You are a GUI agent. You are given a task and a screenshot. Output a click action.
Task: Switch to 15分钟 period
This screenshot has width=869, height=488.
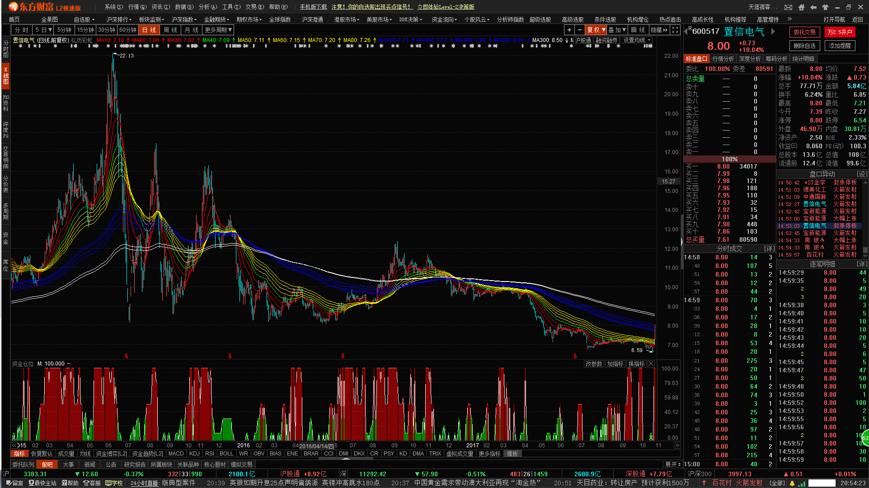[85, 30]
